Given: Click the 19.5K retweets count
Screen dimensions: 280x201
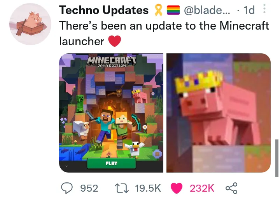Looking at the screenshot, I should point(148,188).
